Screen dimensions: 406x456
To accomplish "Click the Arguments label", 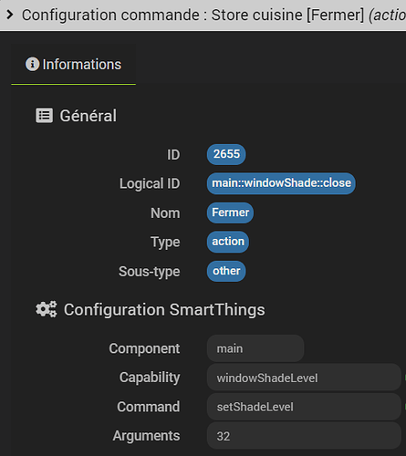I will 146,436.
